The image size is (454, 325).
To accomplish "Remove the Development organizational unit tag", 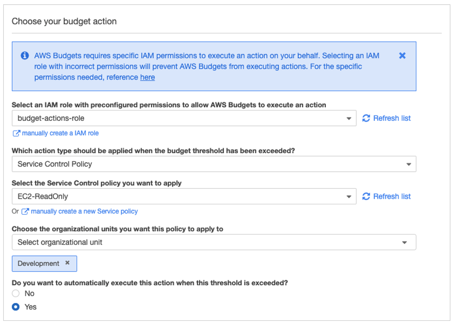I will (x=68, y=263).
